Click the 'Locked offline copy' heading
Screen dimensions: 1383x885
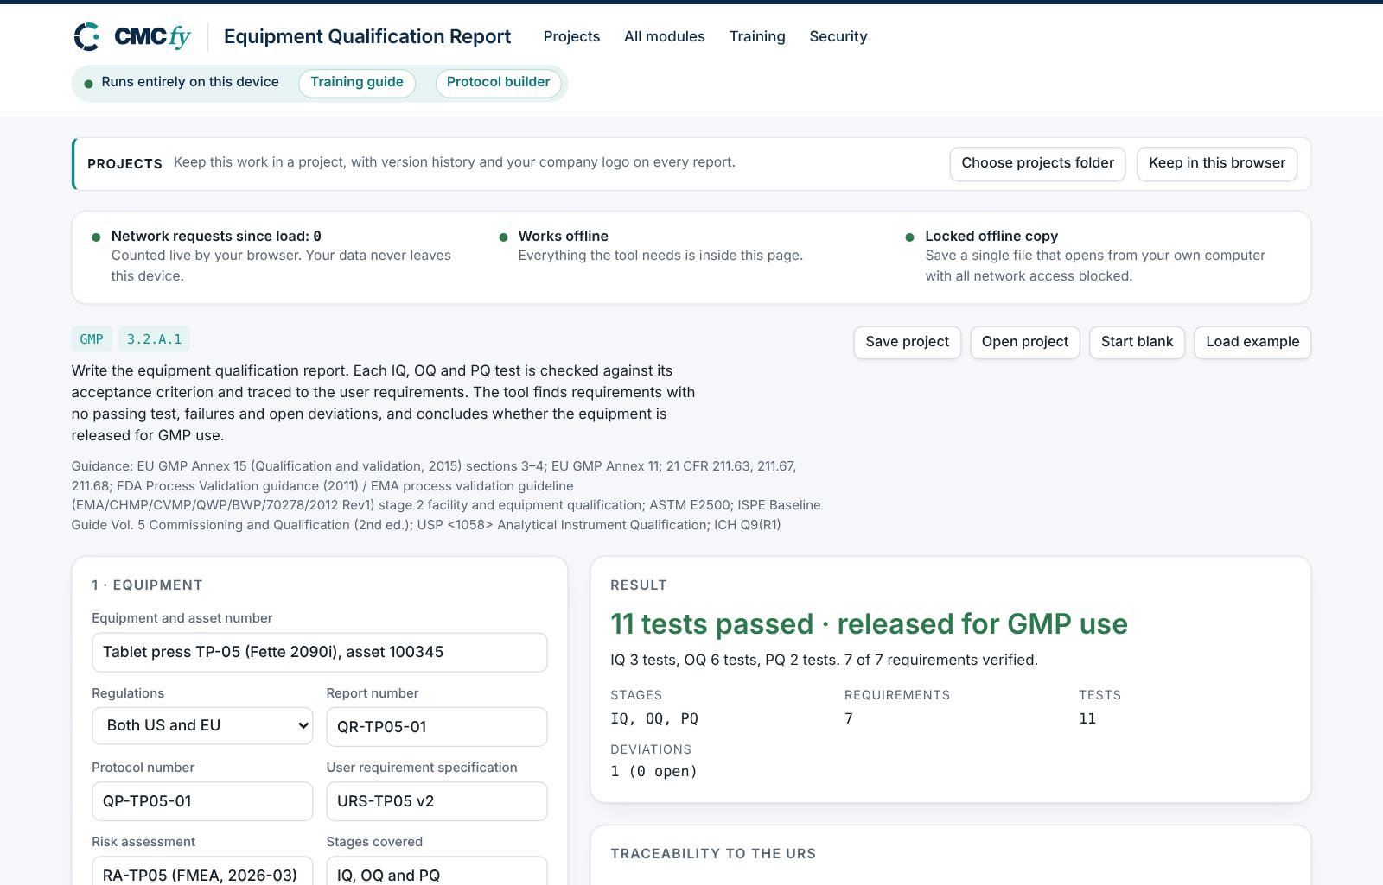(991, 236)
